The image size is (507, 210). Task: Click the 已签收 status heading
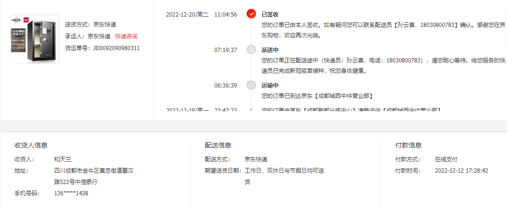[270, 15]
